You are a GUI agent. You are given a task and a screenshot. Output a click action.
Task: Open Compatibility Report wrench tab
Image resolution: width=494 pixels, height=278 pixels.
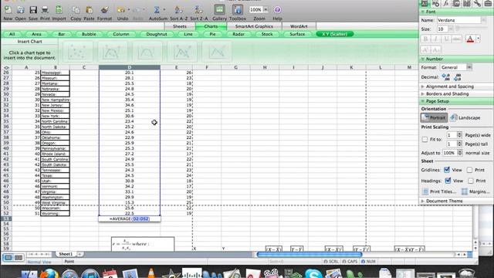477,3
